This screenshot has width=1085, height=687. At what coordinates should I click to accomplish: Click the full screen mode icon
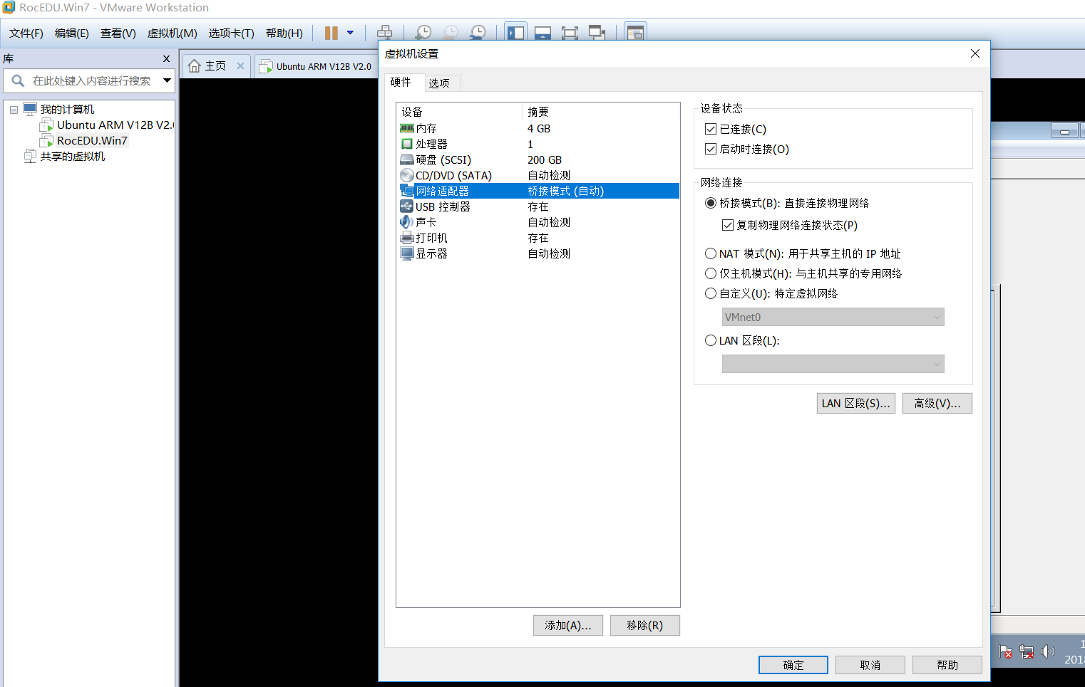coord(570,33)
